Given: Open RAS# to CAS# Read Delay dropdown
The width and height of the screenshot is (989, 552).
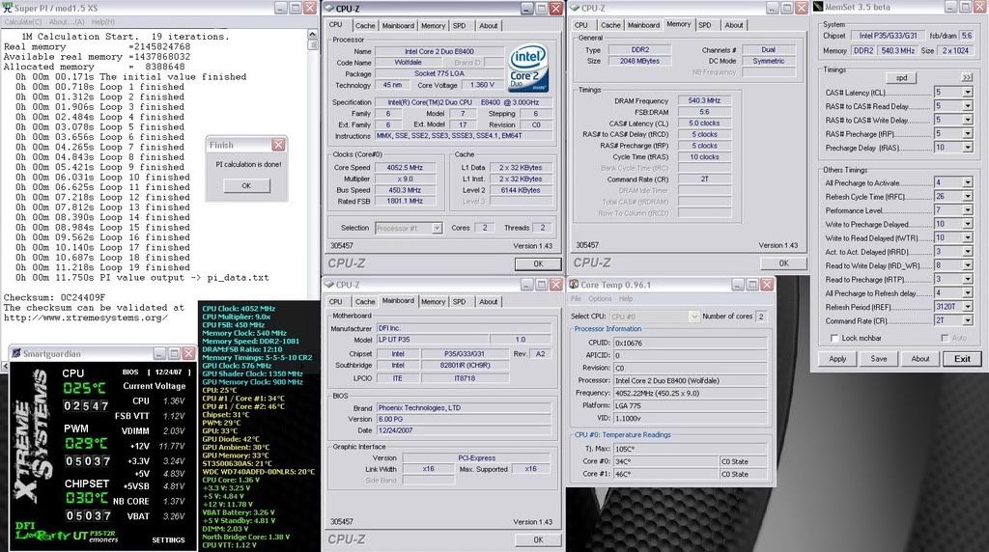Looking at the screenshot, I should [x=967, y=106].
